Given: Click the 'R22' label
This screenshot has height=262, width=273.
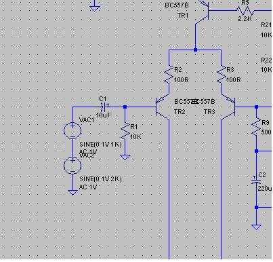Looking at the screenshot, I should (x=266, y=60).
